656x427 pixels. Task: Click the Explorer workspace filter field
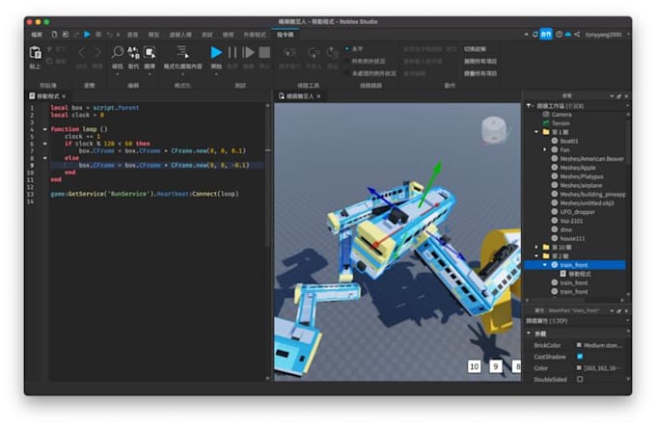point(580,106)
